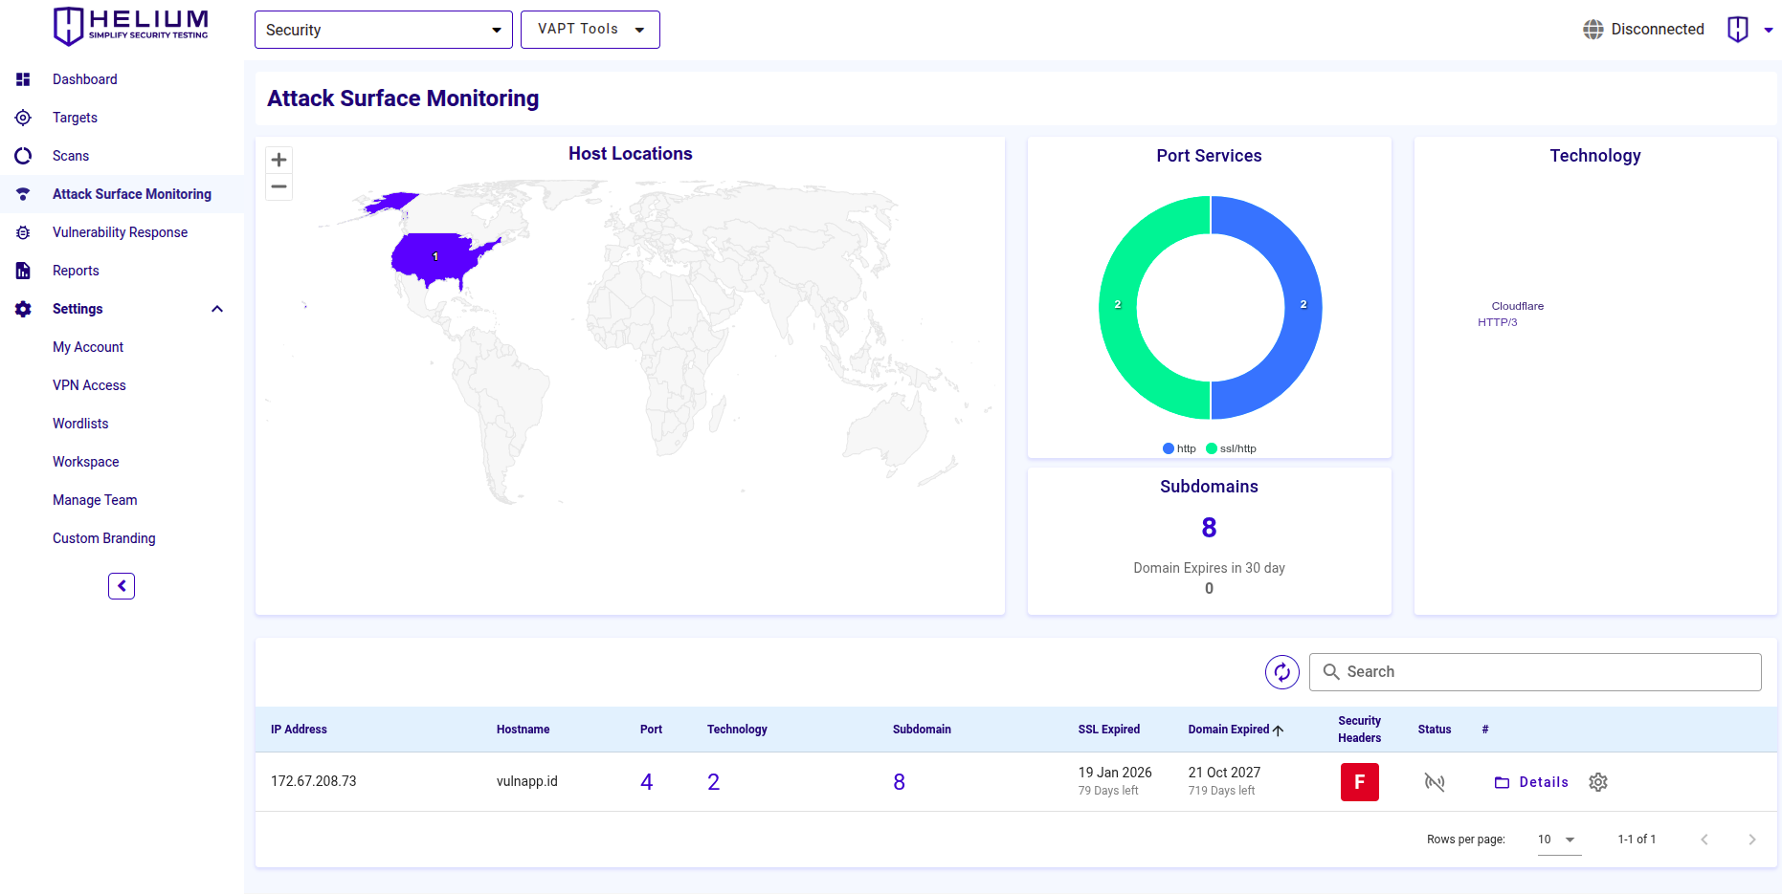Open Reports using its sidebar icon
The width and height of the screenshot is (1782, 894).
23,271
